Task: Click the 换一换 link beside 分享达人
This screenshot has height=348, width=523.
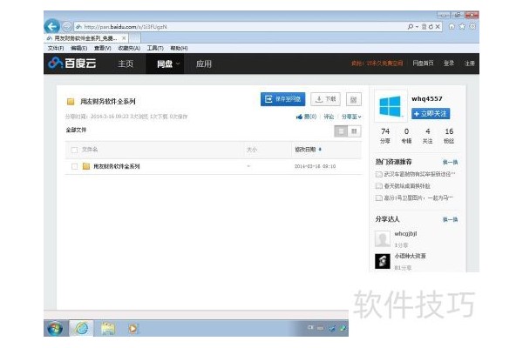Action: [450, 219]
